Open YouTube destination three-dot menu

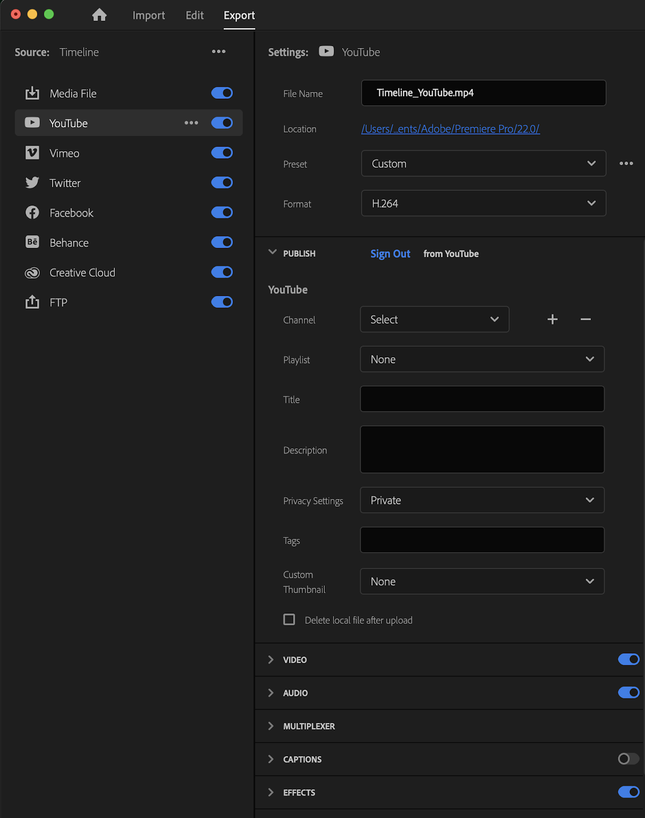(192, 123)
